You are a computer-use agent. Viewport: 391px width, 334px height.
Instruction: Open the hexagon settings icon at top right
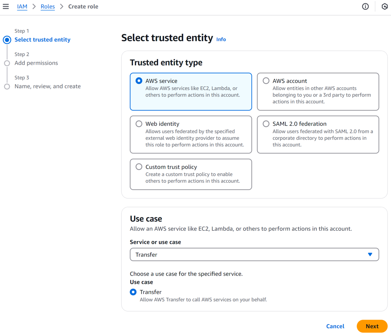(384, 7)
